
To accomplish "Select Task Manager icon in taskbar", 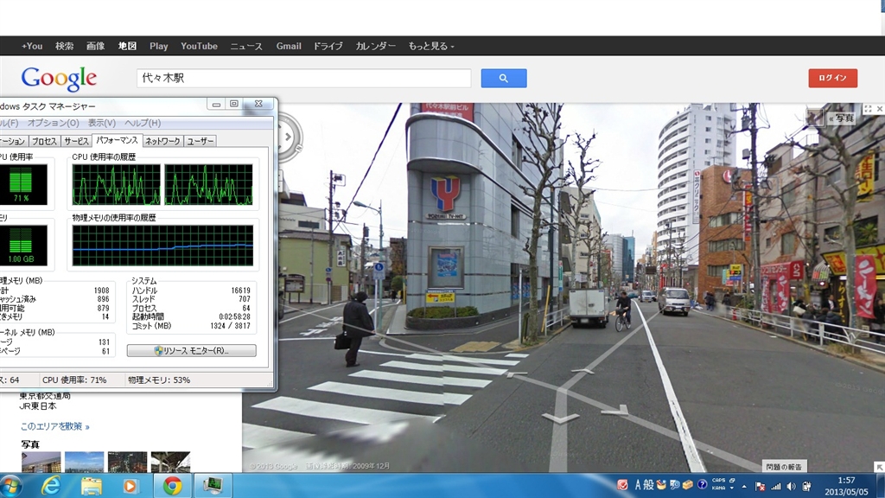I will click(x=213, y=485).
